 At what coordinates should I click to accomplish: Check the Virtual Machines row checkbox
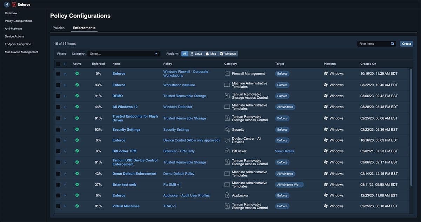click(58, 206)
